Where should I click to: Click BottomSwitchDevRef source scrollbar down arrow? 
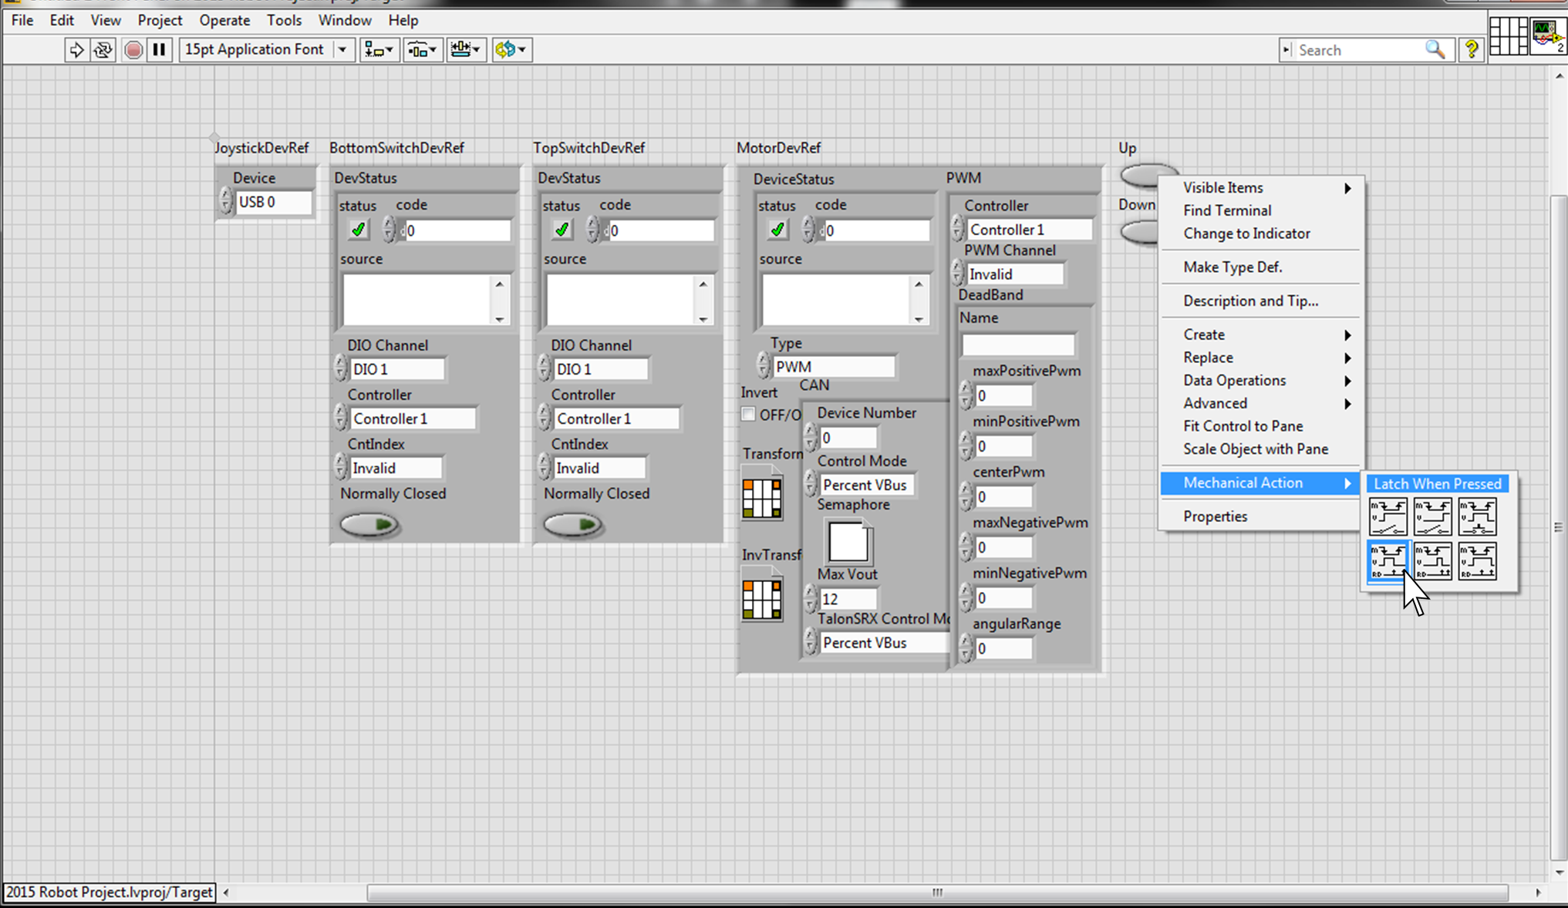click(500, 319)
